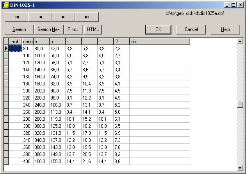The width and height of the screenshot is (246, 174).
Task: Select the row selector for nenn 200
Action: 6,91
